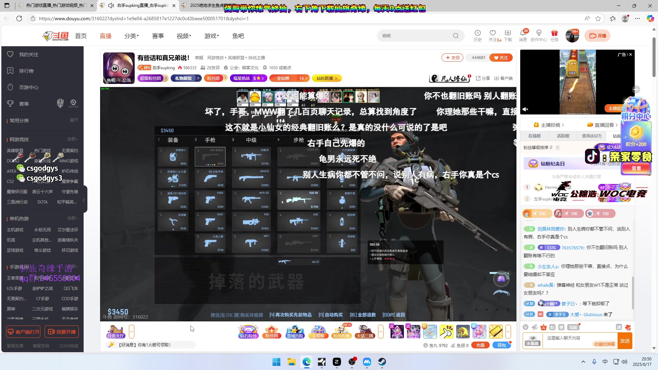Switch to 活跃榜 tab
The width and height of the screenshot is (658, 370).
(563, 136)
